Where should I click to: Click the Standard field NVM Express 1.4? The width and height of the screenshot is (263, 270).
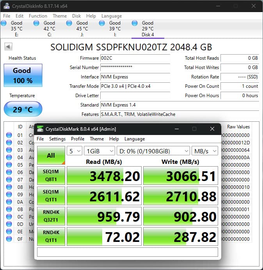tap(179, 105)
